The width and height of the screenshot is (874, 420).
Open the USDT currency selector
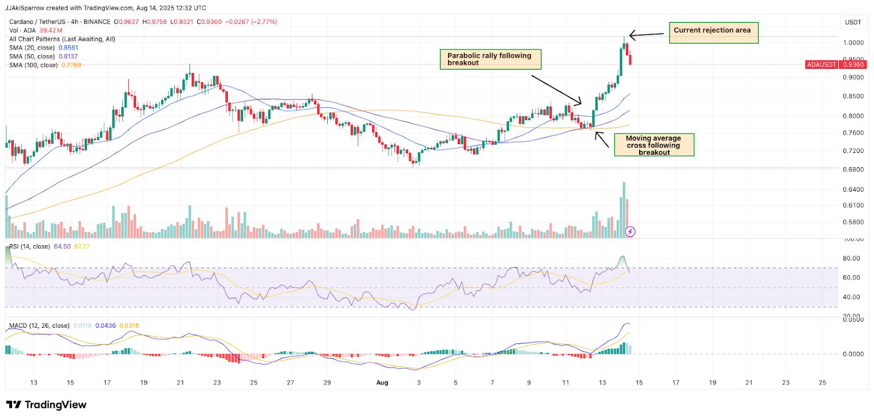tap(853, 22)
